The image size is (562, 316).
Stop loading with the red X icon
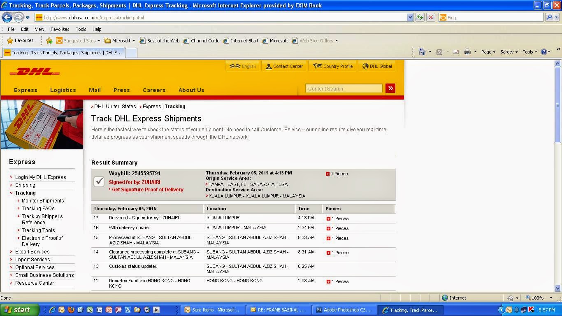pyautogui.click(x=431, y=17)
